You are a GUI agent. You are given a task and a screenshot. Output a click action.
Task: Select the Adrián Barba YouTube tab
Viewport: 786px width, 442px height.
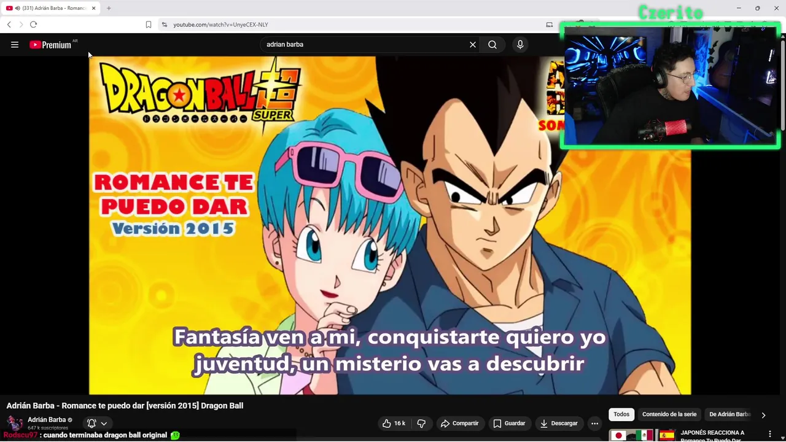[52, 8]
